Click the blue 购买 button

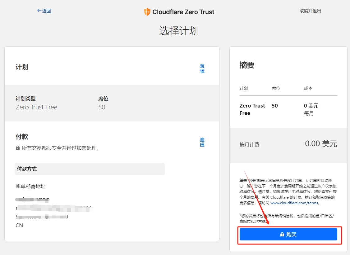288,234
